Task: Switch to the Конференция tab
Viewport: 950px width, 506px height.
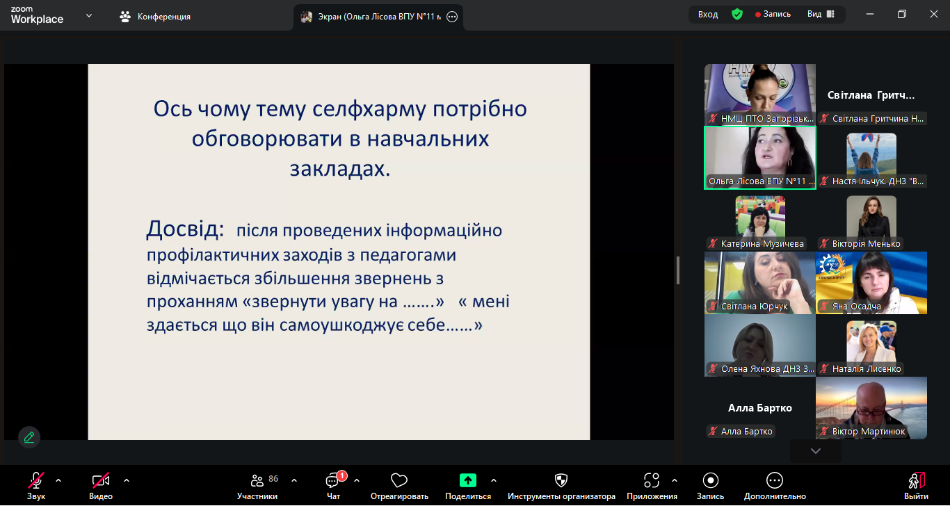Action: [x=155, y=17]
